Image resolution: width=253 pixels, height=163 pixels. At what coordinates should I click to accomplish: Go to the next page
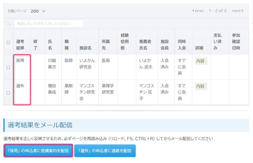coord(238,11)
